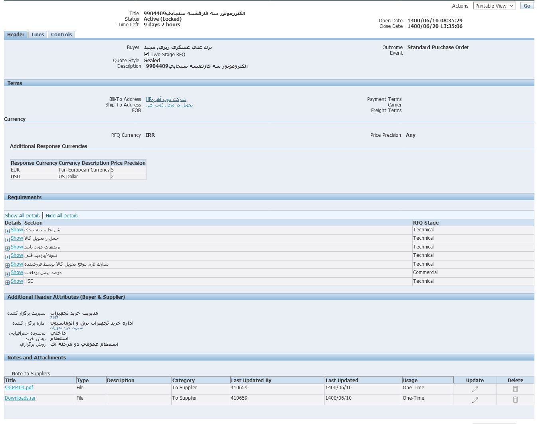Click Show link for برندهاي مورد تاييد row

(x=17, y=247)
